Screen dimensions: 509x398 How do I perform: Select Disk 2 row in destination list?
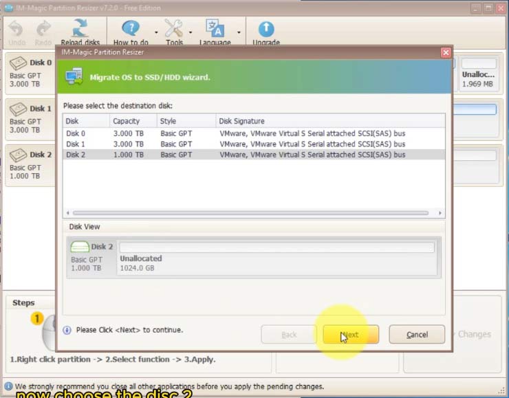pyautogui.click(x=254, y=155)
